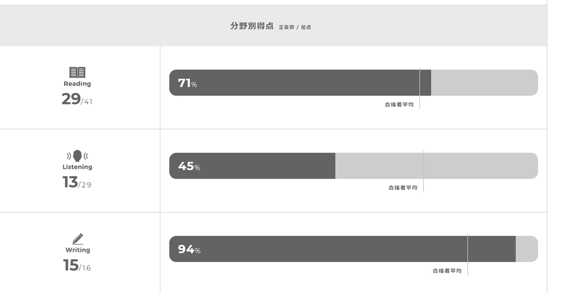The width and height of the screenshot is (567, 293).
Task: Click the Writing pencil icon
Action: [78, 239]
